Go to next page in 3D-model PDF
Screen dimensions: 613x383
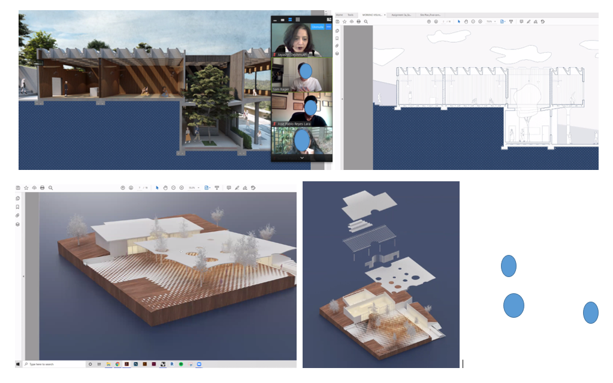[131, 188]
